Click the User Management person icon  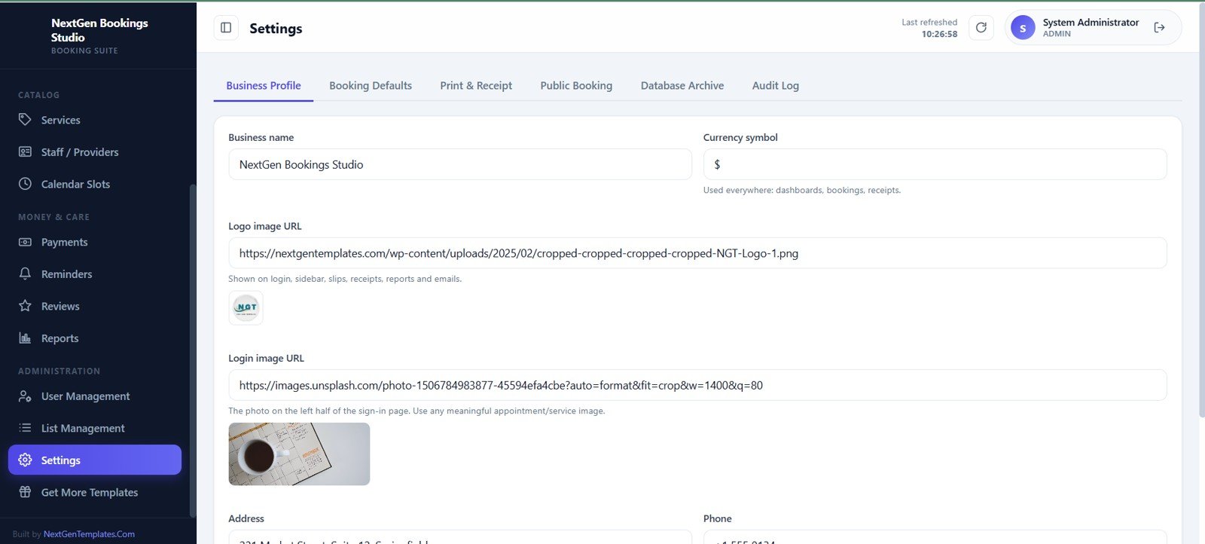click(25, 396)
